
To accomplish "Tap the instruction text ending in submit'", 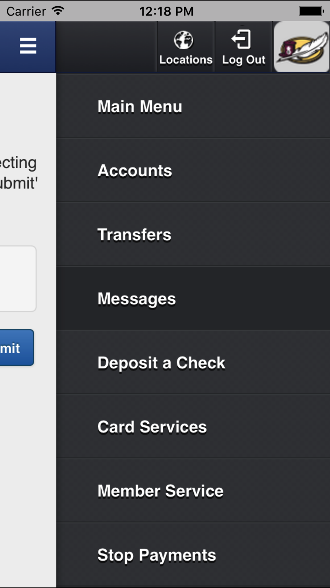I will (x=18, y=173).
